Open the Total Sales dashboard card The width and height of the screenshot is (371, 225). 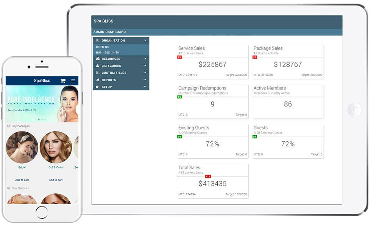(x=212, y=181)
